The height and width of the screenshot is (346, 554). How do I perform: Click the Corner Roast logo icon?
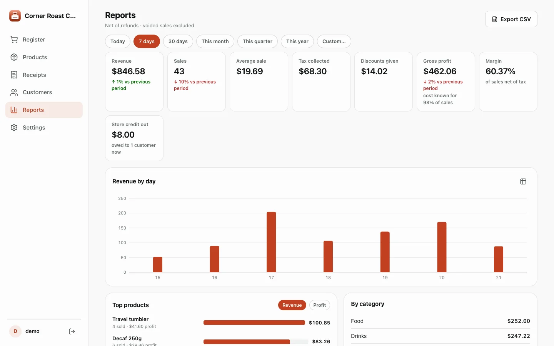[x=15, y=16]
